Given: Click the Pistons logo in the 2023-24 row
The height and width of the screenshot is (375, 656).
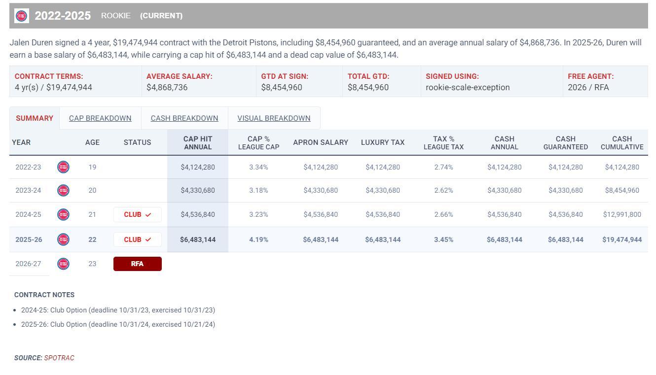Looking at the screenshot, I should [x=63, y=190].
